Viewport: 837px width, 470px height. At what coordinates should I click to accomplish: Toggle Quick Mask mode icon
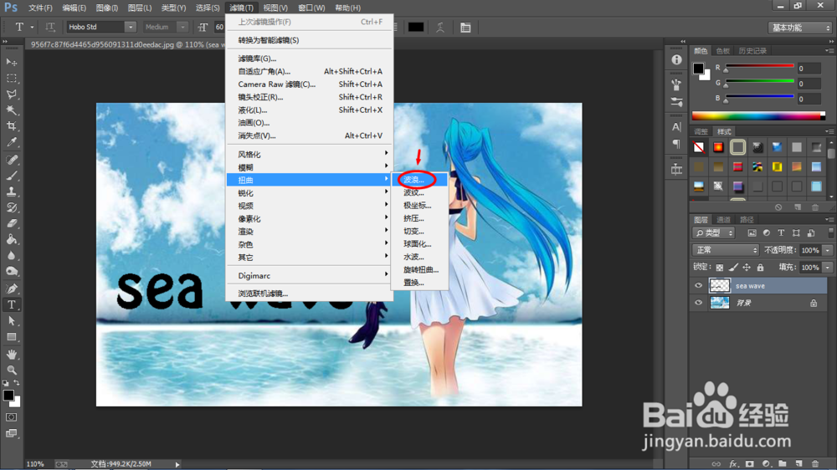[11, 417]
